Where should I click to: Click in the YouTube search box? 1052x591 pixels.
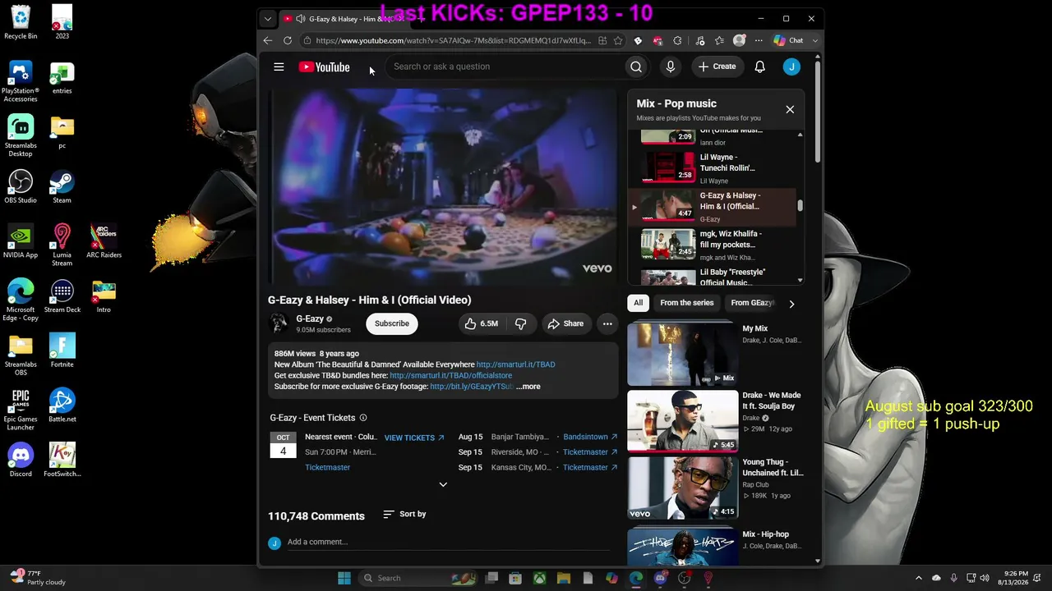pyautogui.click(x=505, y=66)
